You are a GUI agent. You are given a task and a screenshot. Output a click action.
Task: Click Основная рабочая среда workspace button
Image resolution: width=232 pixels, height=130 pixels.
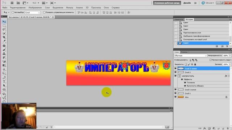[x=167, y=3]
